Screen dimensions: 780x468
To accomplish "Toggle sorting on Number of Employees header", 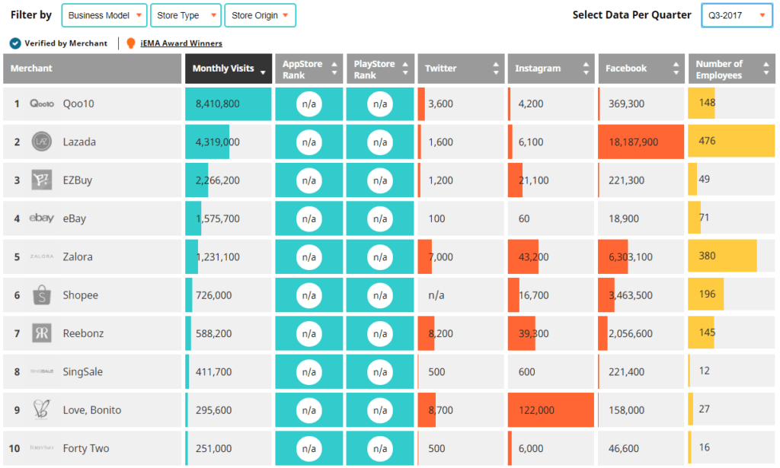I will point(730,68).
